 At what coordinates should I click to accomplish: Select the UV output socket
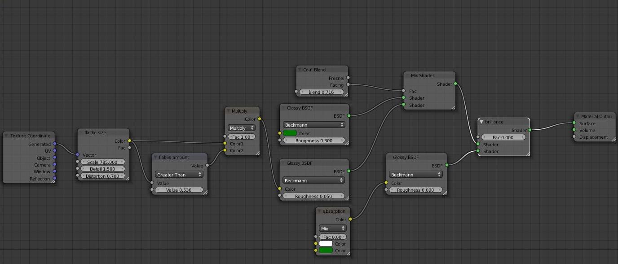coord(55,151)
